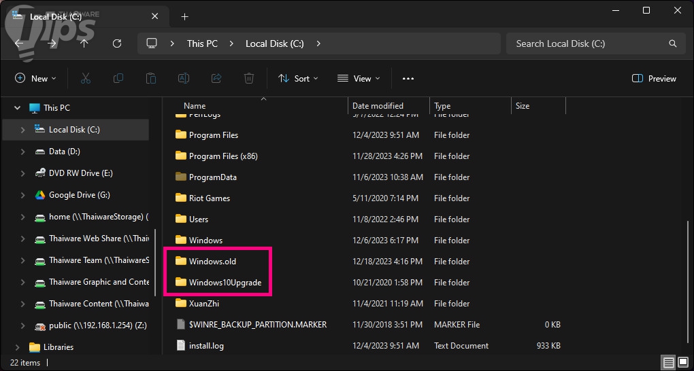Viewport: 694px width, 371px height.
Task: Expand Local Disk (C:) in sidebar
Action: click(22, 130)
